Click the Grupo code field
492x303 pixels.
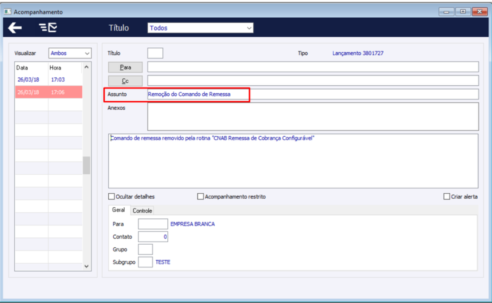[x=145, y=250]
